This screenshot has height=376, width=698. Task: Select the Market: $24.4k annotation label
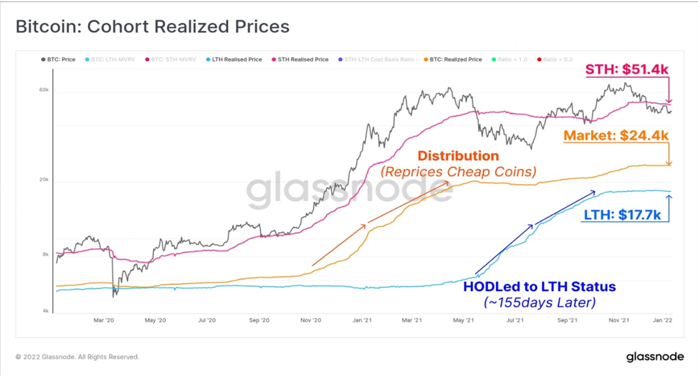(x=616, y=135)
